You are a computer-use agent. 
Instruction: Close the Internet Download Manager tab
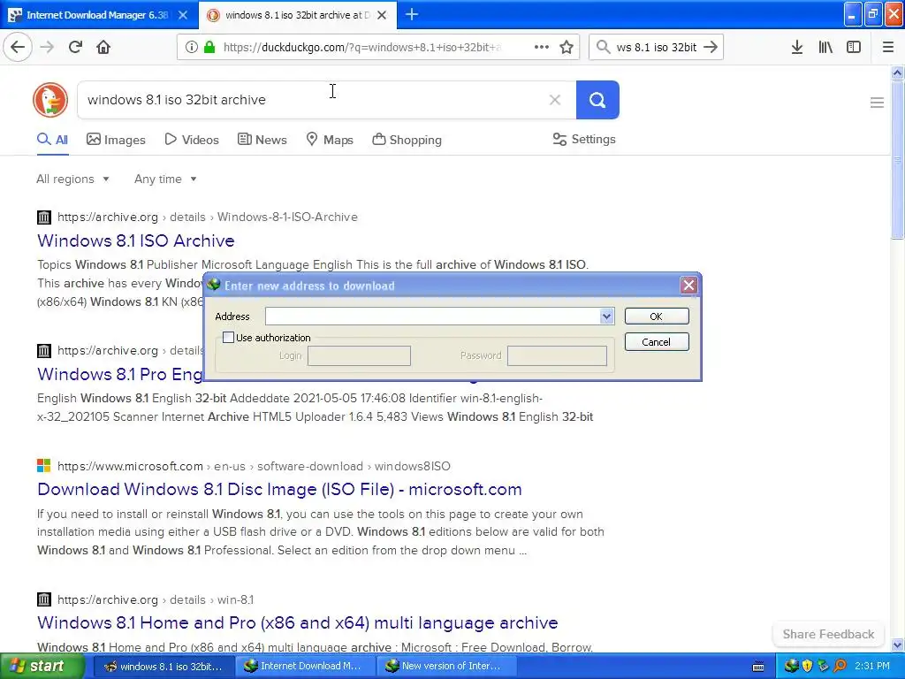182,15
